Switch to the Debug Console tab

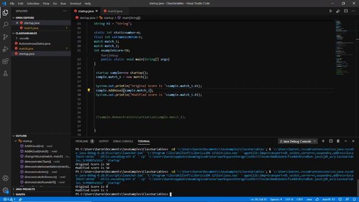point(123,141)
